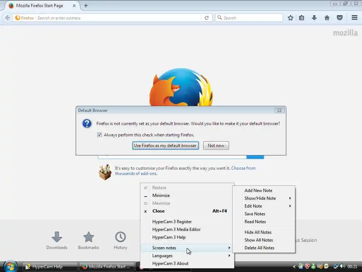The width and height of the screenshot is (362, 272).
Task: Select Minimize from the context menu
Action: click(x=187, y=195)
